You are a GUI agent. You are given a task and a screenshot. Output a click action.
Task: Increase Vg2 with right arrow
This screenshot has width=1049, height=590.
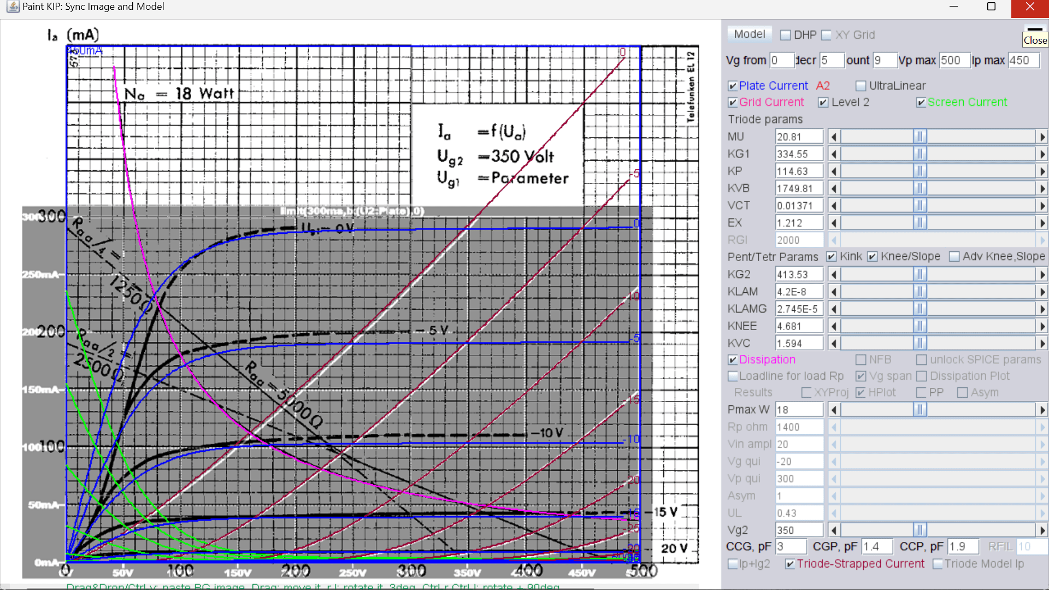click(1042, 530)
